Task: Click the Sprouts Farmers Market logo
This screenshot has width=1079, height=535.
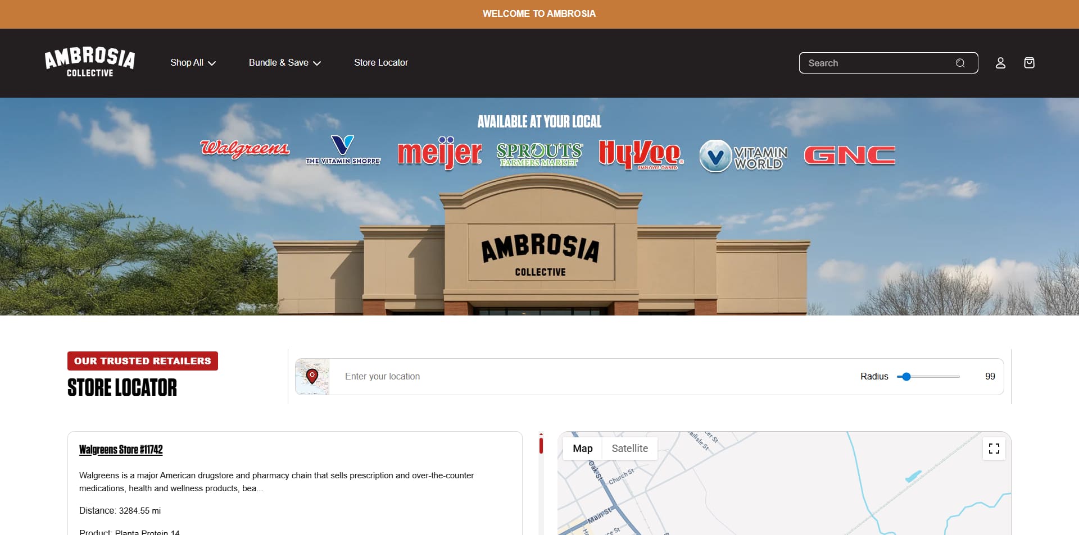Action: tap(539, 154)
